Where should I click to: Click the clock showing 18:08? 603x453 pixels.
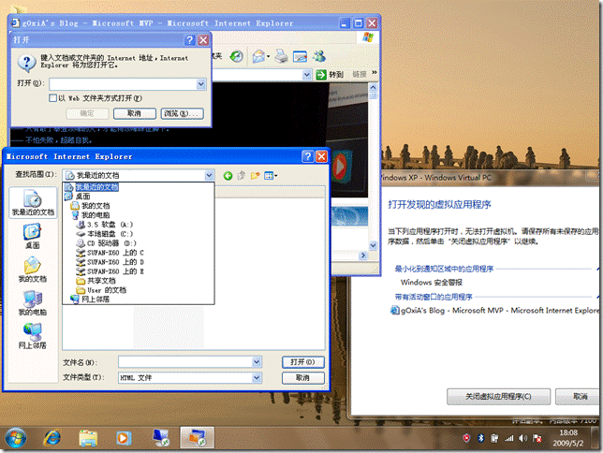tap(568, 432)
